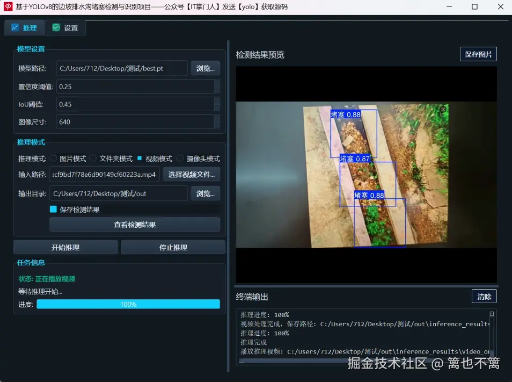Stop inference with 停止推理
The height and width of the screenshot is (382, 512).
tap(173, 247)
